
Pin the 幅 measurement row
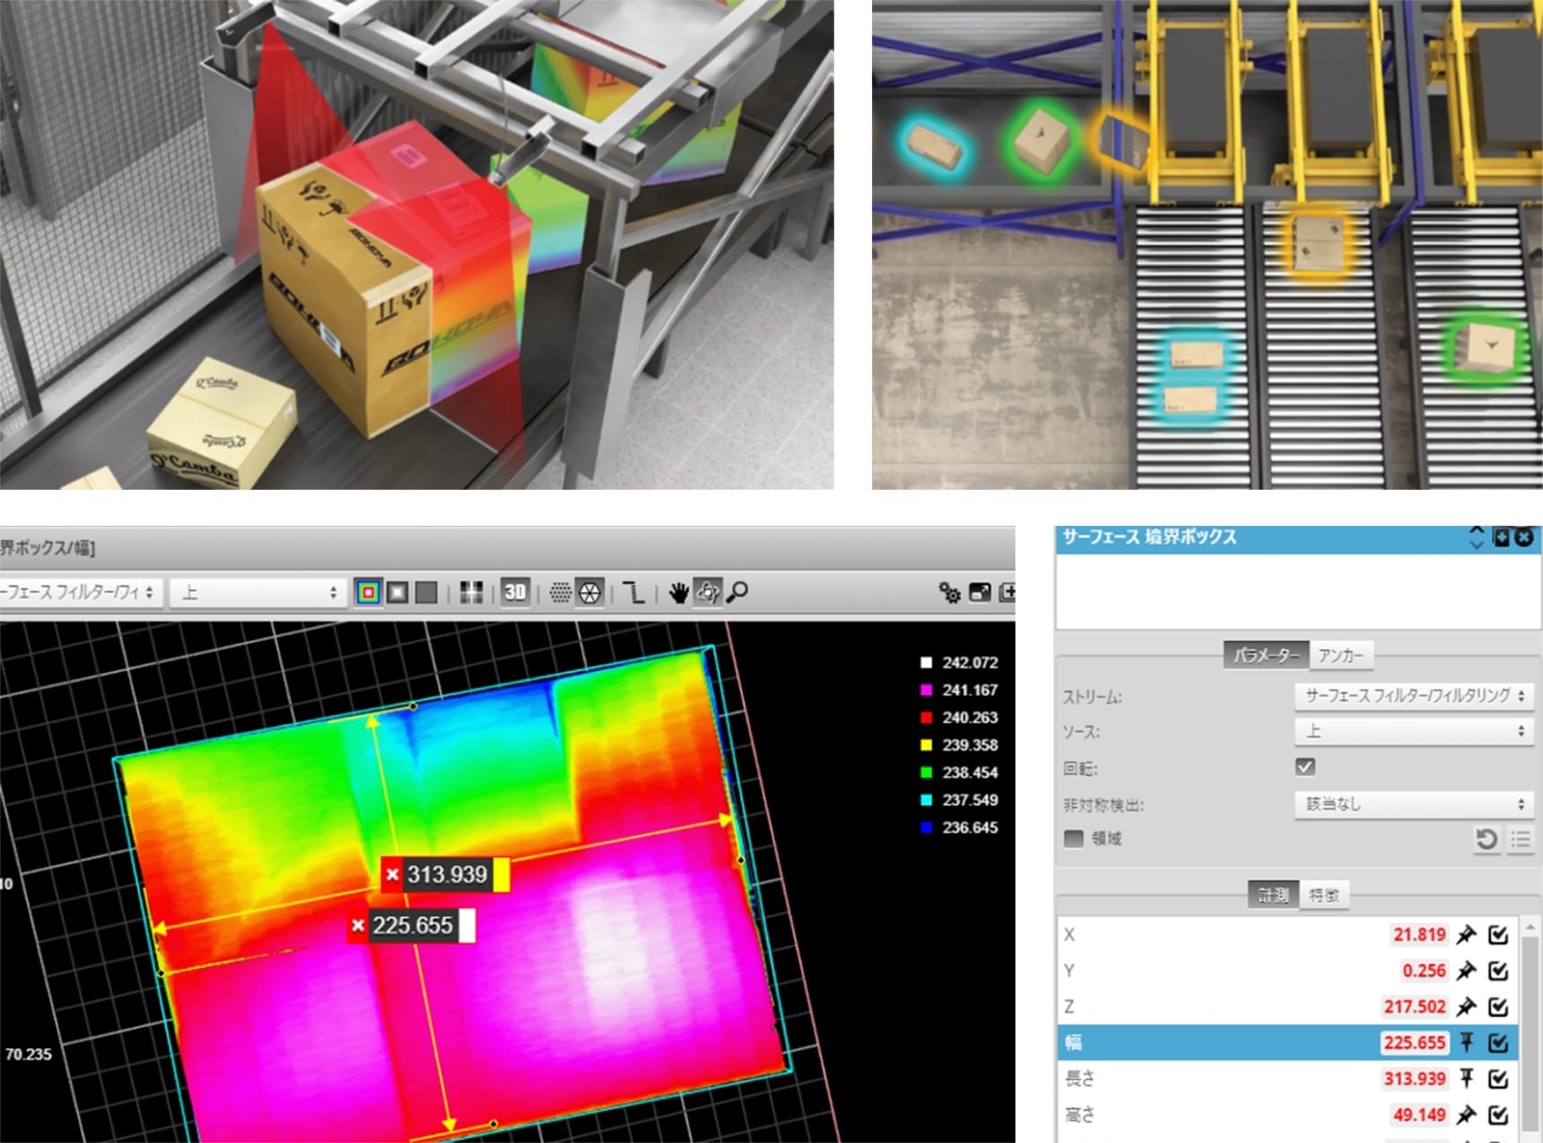pos(1466,1043)
